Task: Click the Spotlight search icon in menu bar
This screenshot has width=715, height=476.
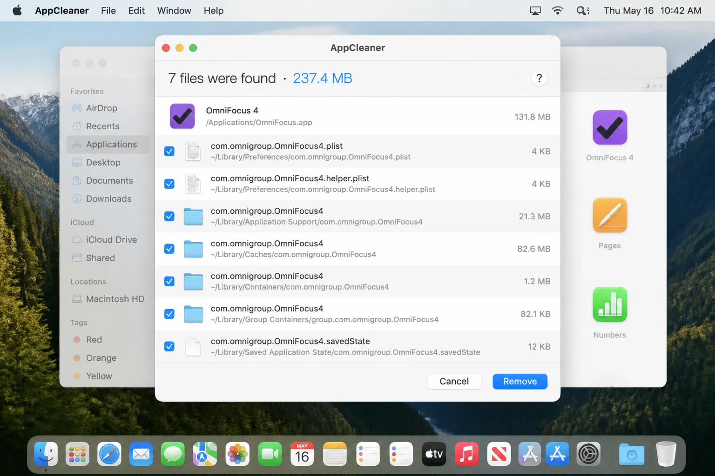Action: 583,10
